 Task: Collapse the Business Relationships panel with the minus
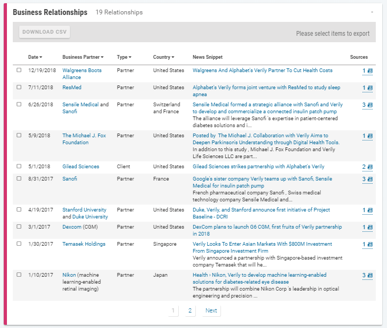372,12
